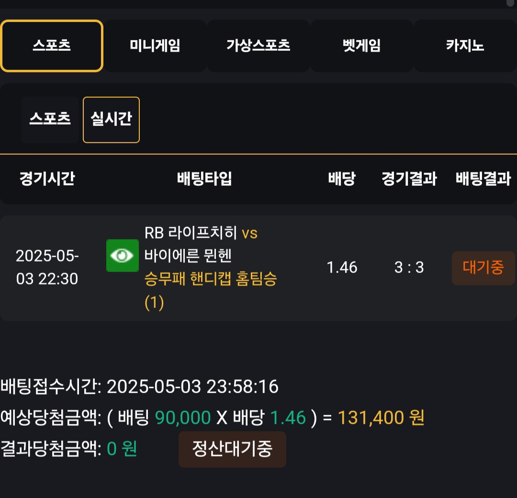This screenshot has width=517, height=498.
Task: Click the 경기결과 column header
Action: coord(409,179)
